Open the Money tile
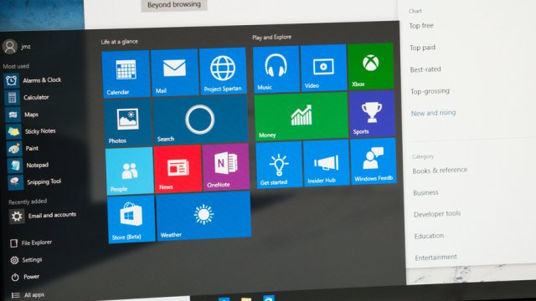536x301 pixels. [x=301, y=117]
